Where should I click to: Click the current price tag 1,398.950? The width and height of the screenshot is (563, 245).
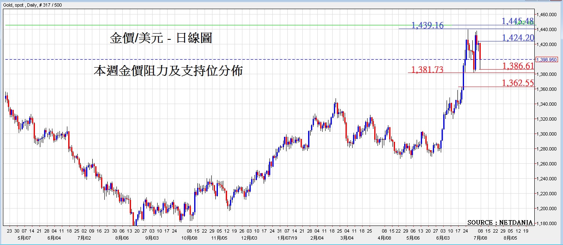click(x=547, y=60)
